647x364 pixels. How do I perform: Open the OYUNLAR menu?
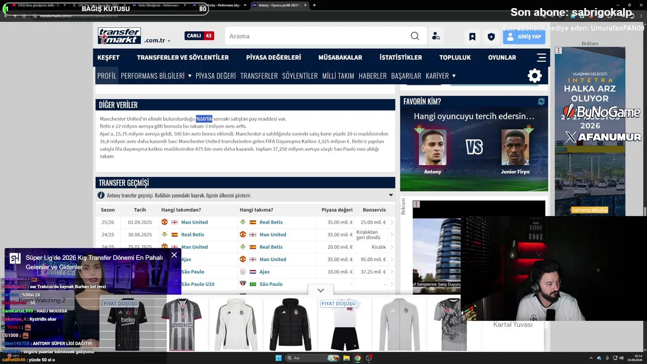502,58
